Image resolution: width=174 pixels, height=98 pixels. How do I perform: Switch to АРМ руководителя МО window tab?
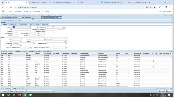tap(11, 17)
